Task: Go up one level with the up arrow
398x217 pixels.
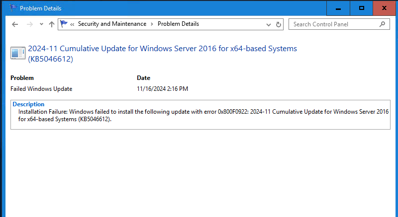Action: [x=52, y=24]
